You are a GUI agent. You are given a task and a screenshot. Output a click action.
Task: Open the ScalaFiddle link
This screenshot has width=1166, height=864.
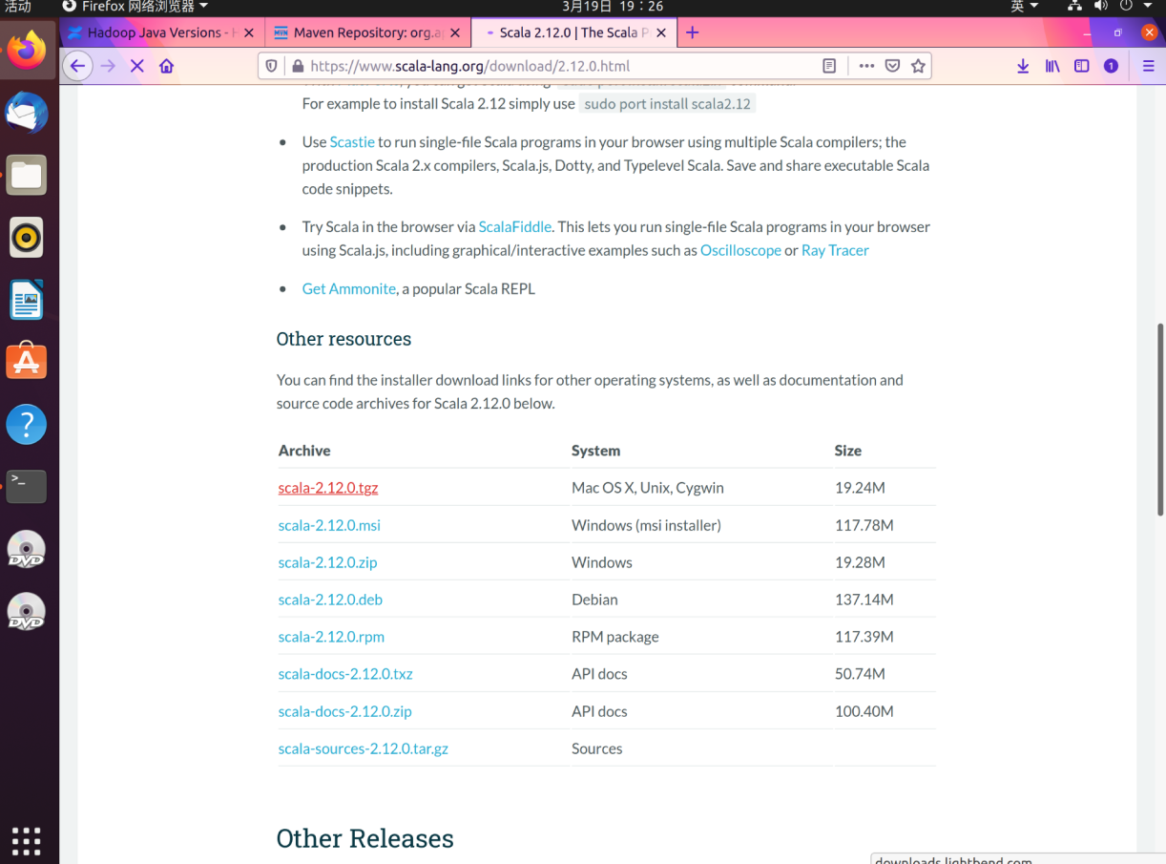(x=515, y=226)
